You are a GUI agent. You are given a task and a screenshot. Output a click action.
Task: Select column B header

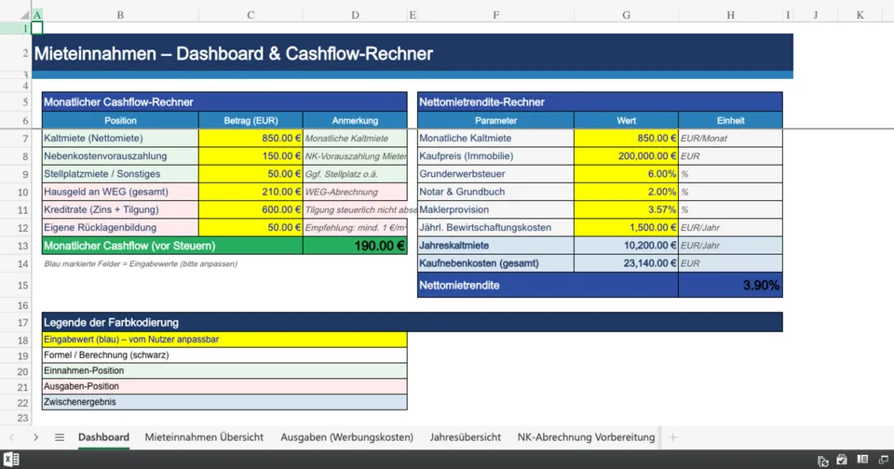(120, 16)
